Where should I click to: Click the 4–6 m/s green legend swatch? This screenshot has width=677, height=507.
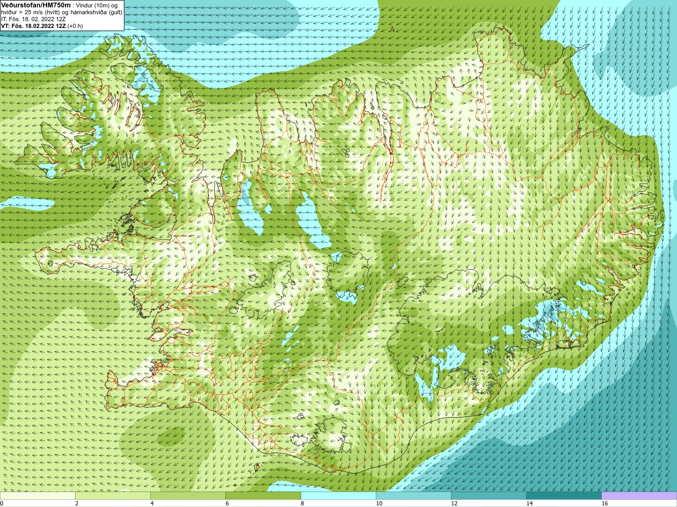[188, 496]
